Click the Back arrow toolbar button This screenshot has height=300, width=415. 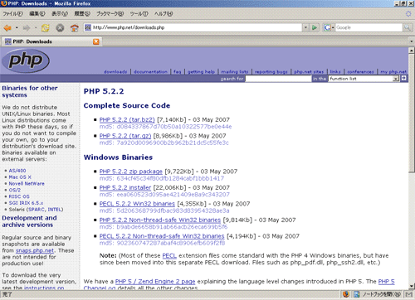[x=7, y=28]
